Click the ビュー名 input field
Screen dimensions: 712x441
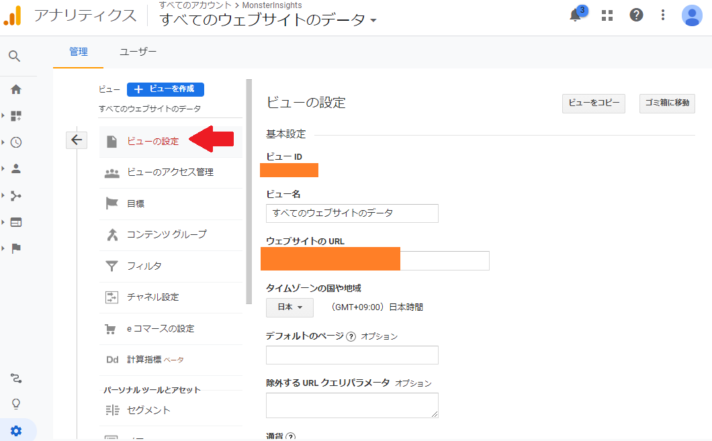pos(352,213)
